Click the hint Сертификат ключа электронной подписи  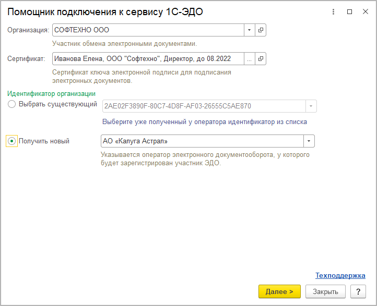[142, 77]
